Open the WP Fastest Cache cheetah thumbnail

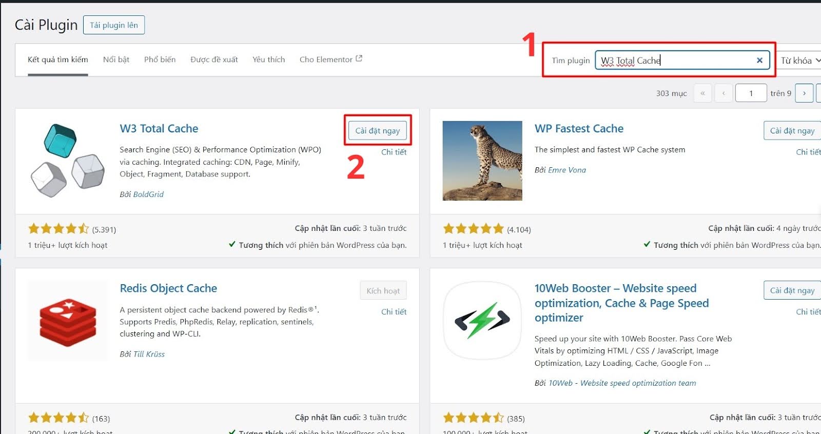pos(482,161)
